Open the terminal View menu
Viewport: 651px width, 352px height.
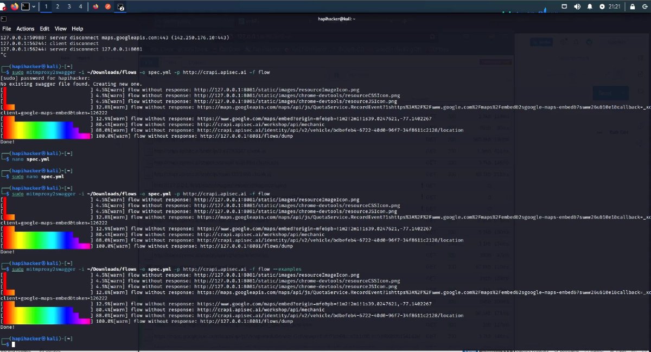(x=60, y=29)
